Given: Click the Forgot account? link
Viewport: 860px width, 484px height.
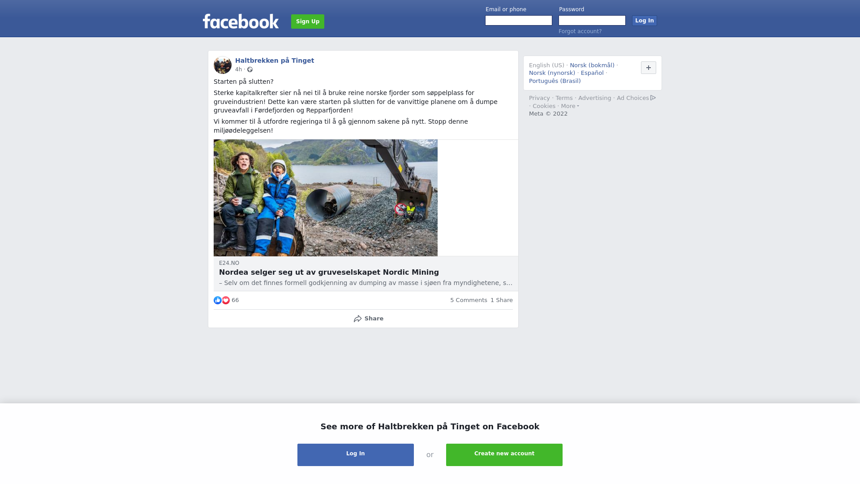Looking at the screenshot, I should coord(580,31).
